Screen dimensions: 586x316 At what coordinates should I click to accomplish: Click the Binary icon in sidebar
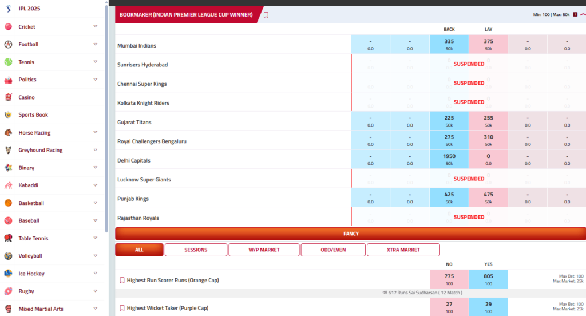coord(8,168)
